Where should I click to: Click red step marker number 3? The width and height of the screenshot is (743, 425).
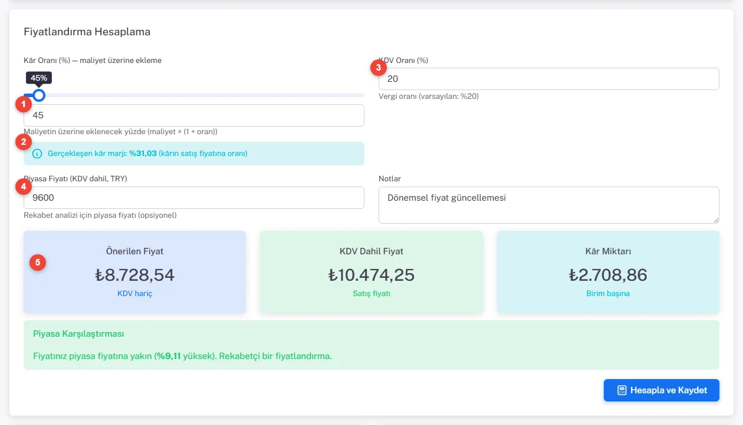pos(378,68)
